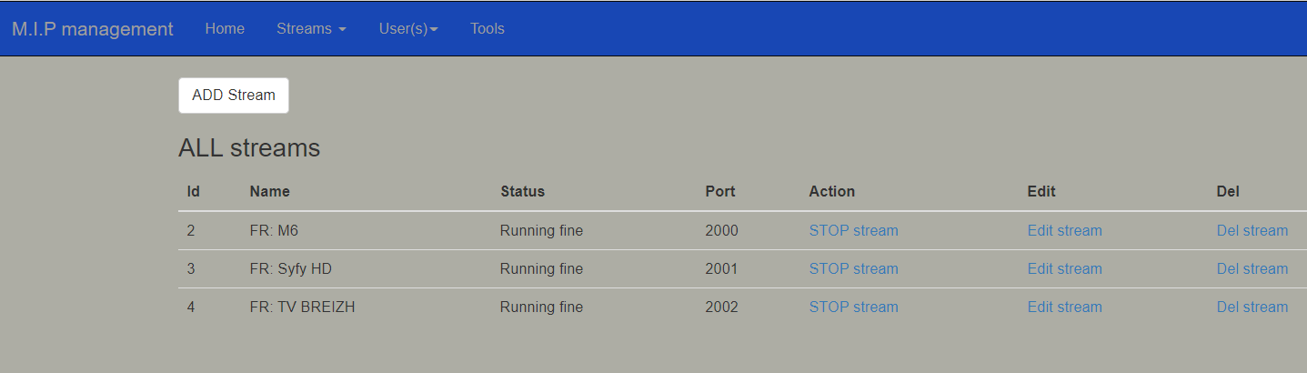Edit the FR: M6 stream
The image size is (1307, 373).
1064,231
